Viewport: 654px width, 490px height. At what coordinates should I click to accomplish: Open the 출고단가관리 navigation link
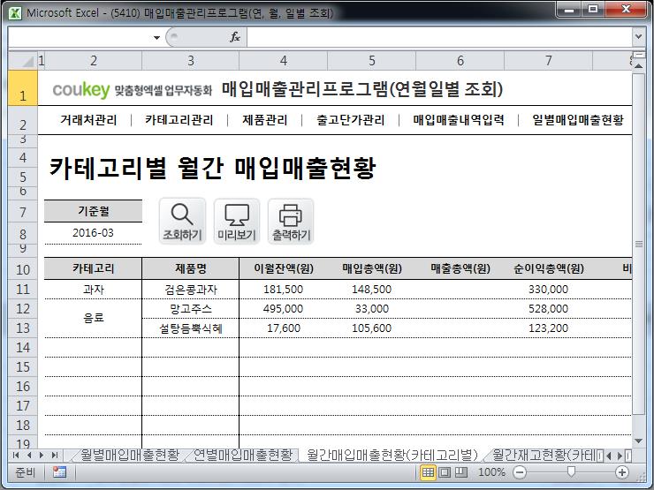pyautogui.click(x=350, y=120)
